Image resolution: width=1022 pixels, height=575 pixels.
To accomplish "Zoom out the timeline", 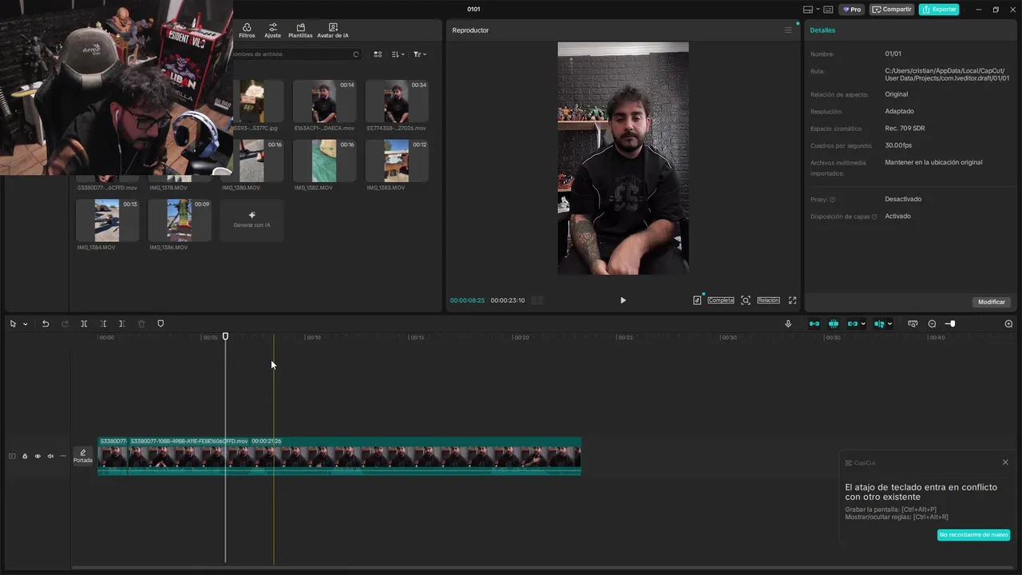I will pyautogui.click(x=932, y=323).
